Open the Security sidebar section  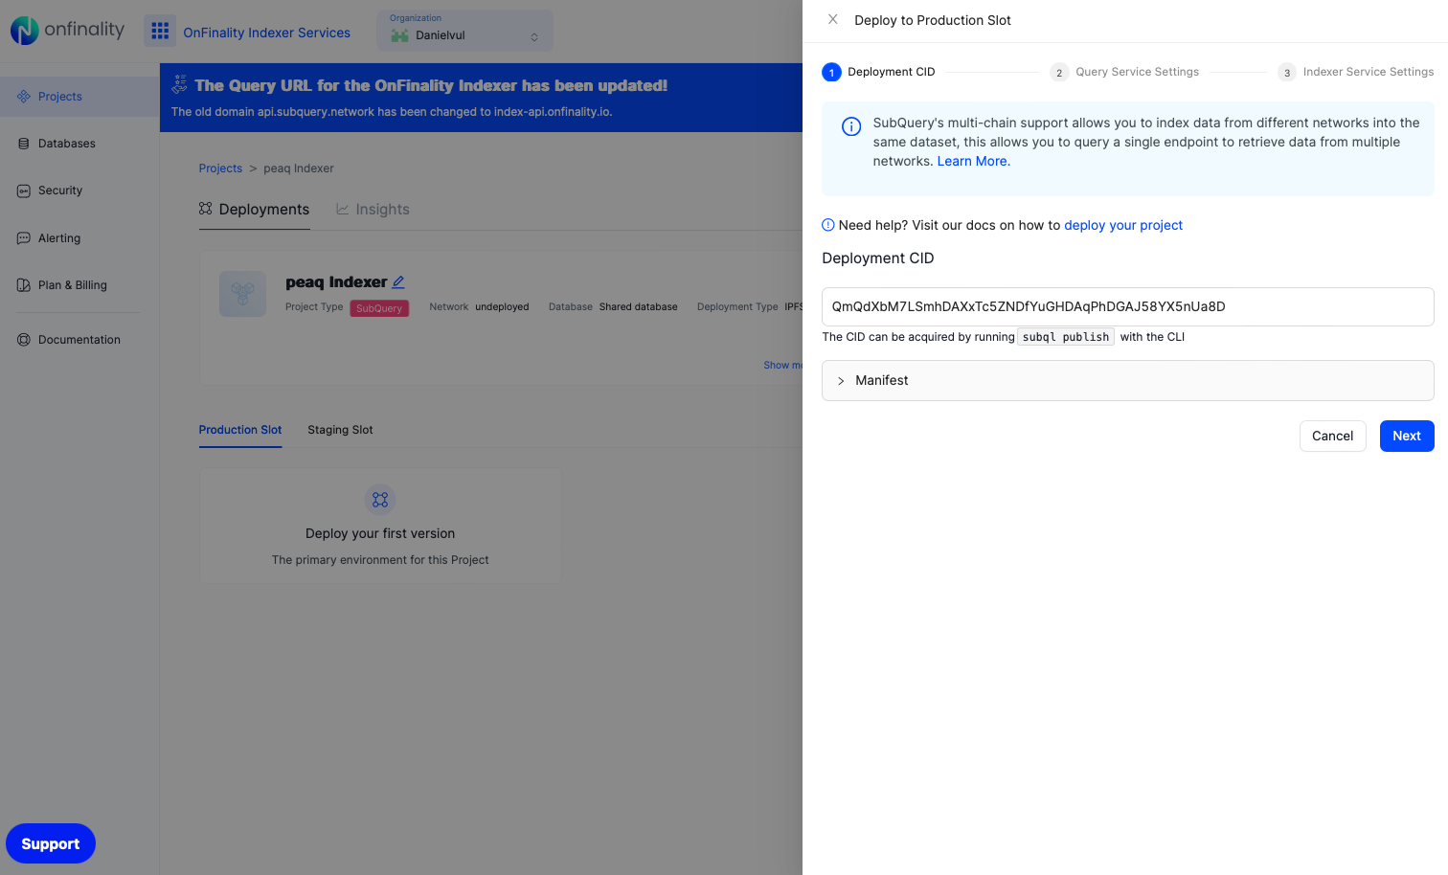coord(57,190)
